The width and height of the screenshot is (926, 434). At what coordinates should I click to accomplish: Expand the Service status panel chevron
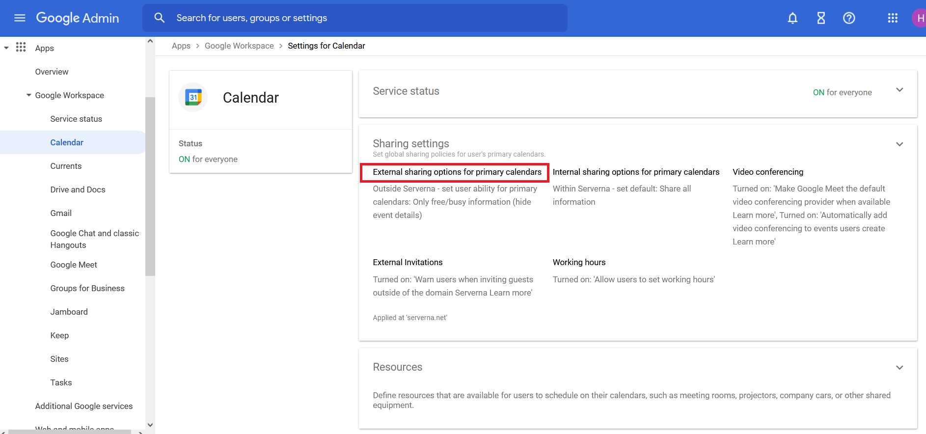tap(899, 90)
